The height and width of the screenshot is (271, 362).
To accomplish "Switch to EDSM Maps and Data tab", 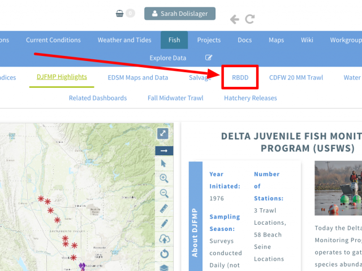I will (x=138, y=78).
